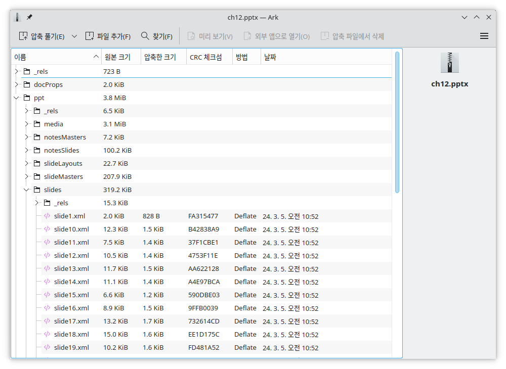
Task: Sort by the 원본 크기 column header
Action: pyautogui.click(x=116, y=57)
